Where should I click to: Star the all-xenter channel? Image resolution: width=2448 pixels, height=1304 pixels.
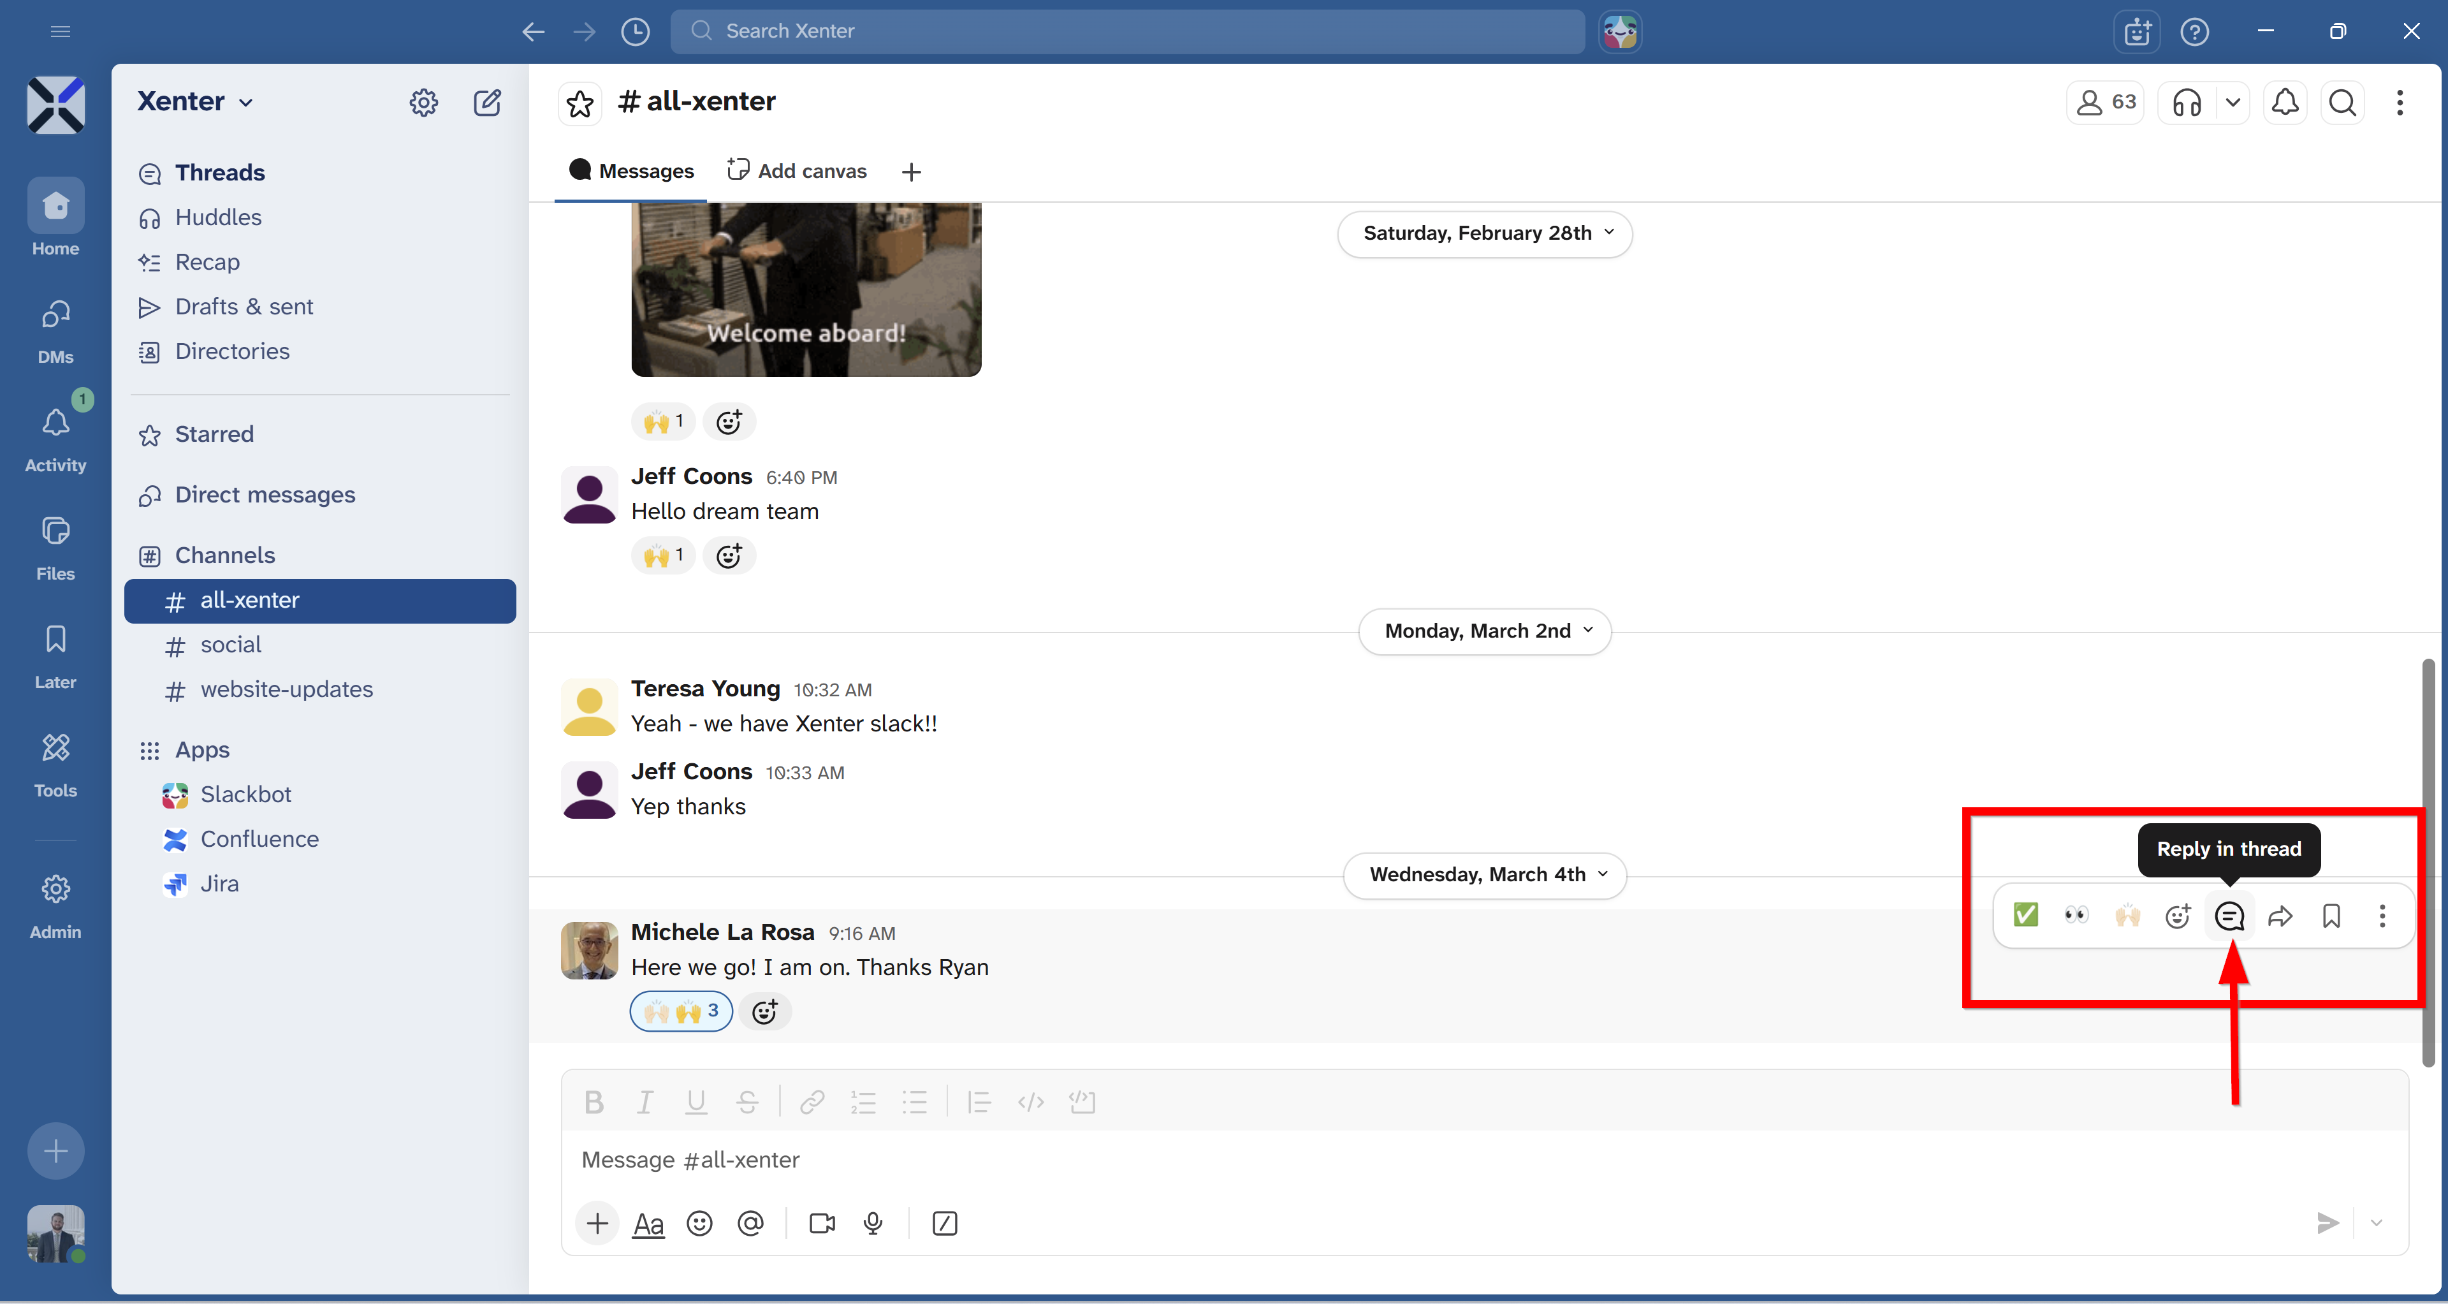click(579, 103)
